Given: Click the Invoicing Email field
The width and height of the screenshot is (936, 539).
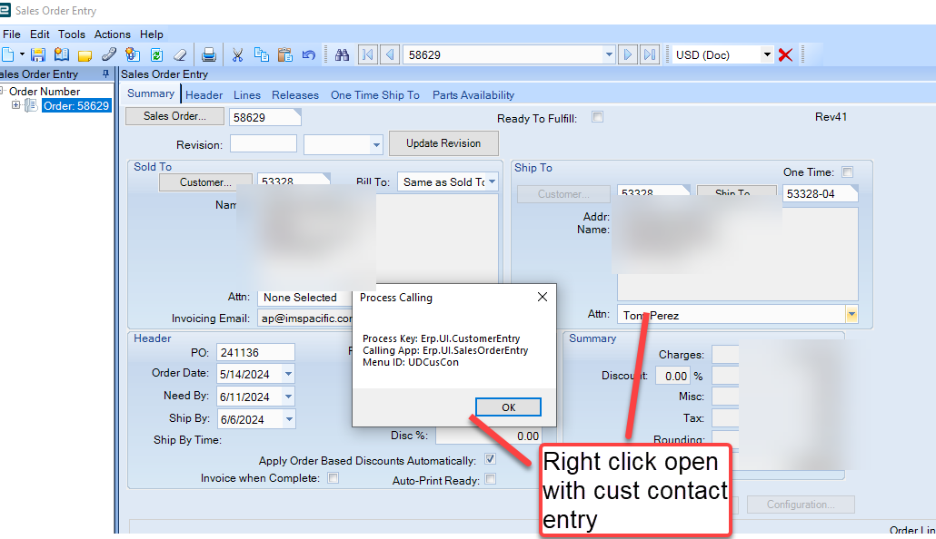Looking at the screenshot, I should (305, 318).
